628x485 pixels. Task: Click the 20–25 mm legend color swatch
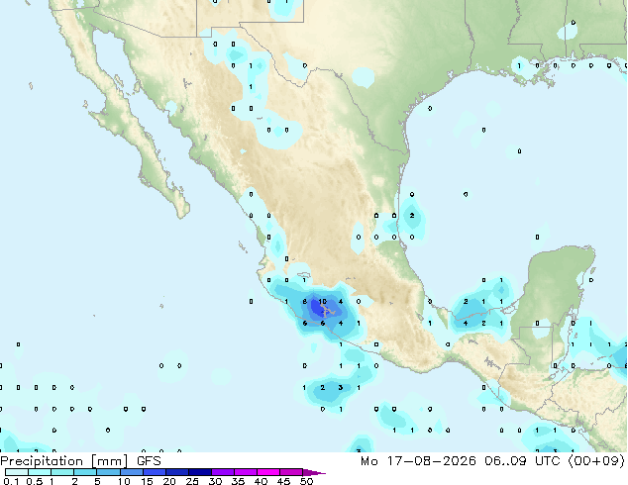[176, 472]
